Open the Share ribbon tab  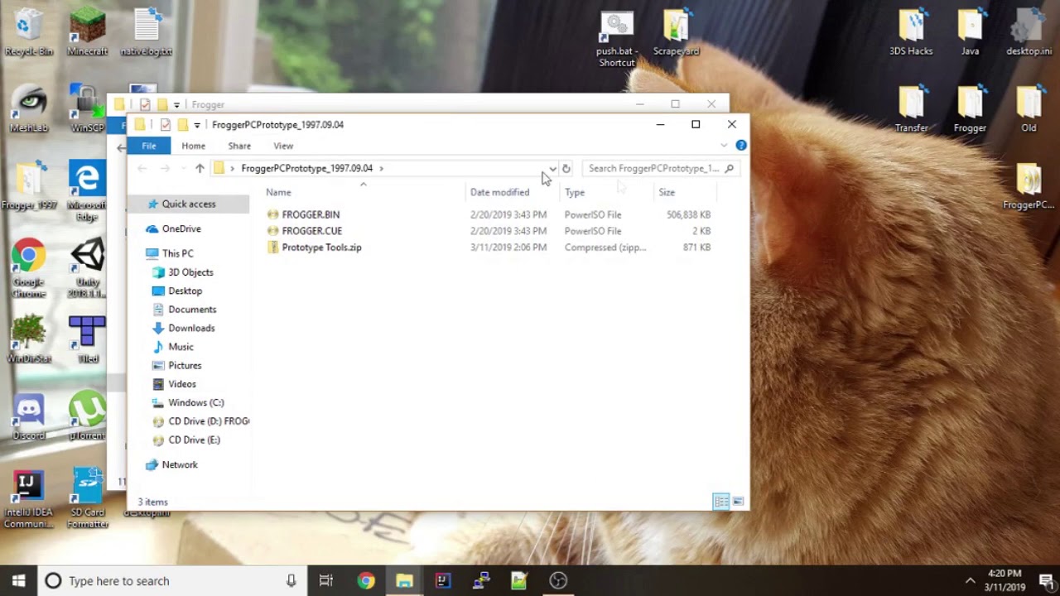click(x=239, y=146)
